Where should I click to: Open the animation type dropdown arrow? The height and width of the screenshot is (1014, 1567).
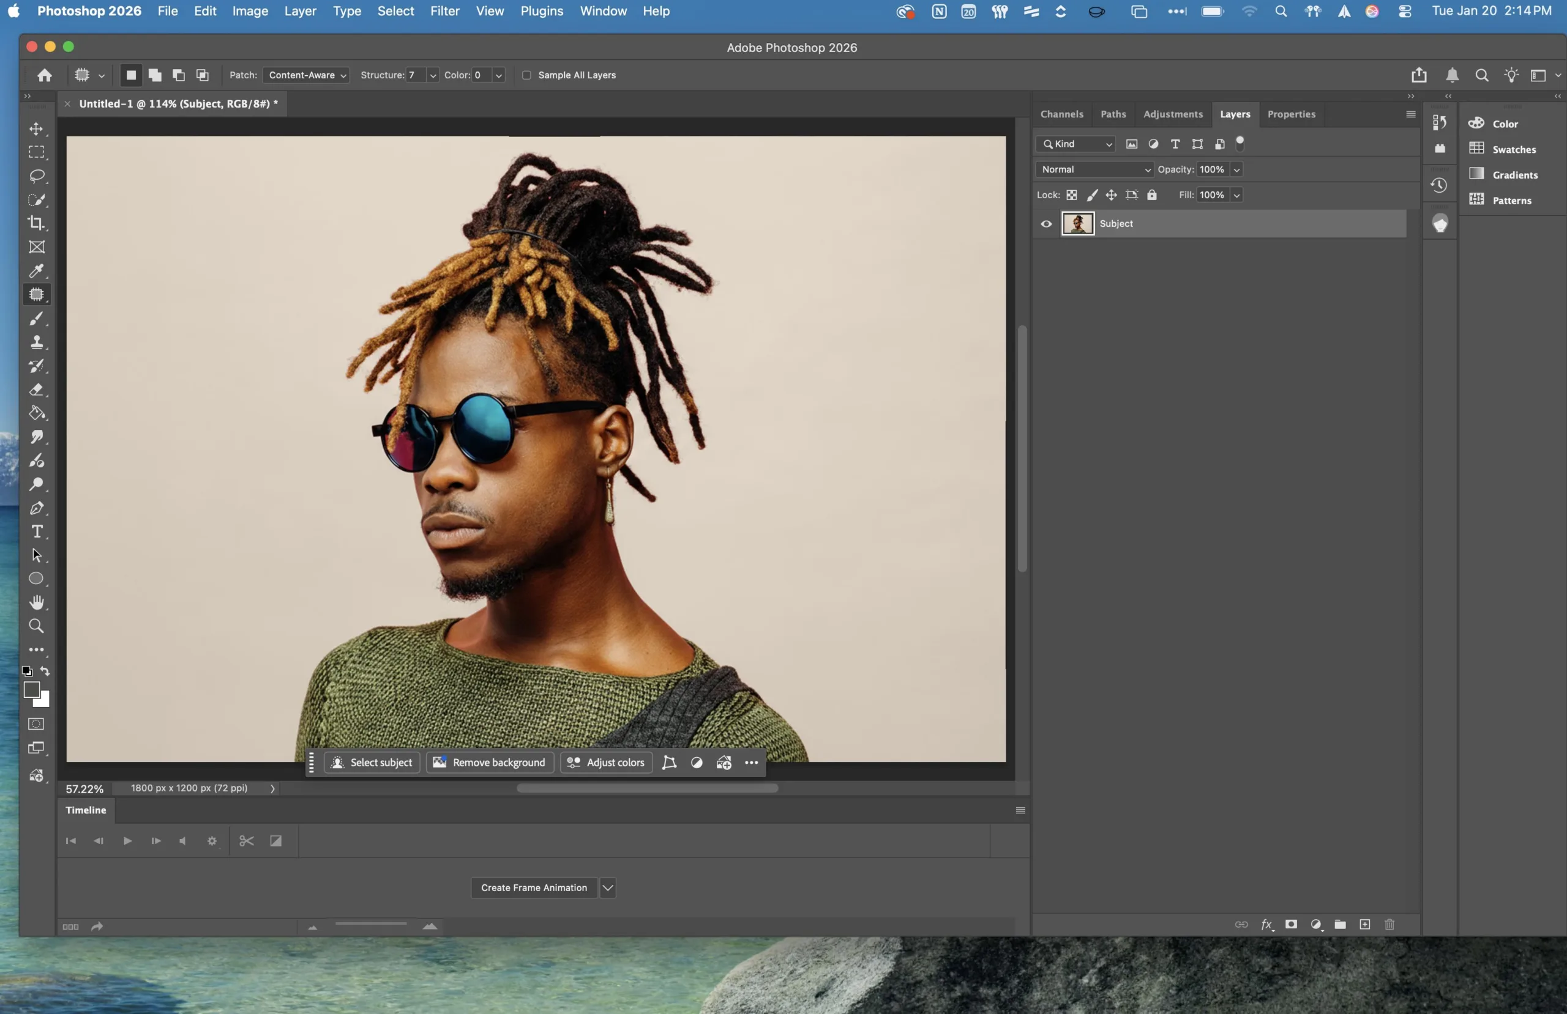[608, 887]
